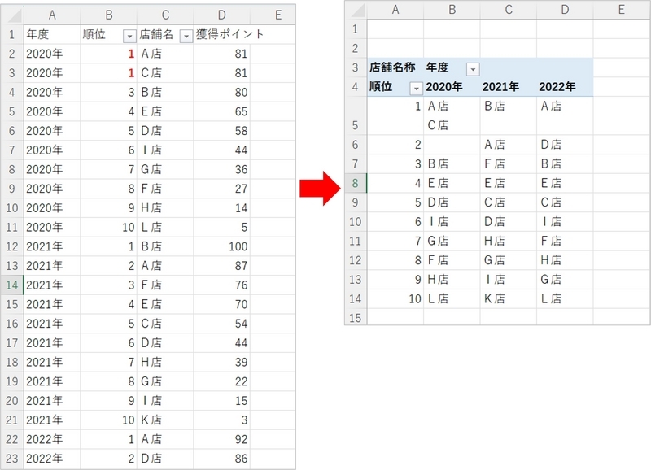Open the 店舗名 filter dropdown in left sheet
The height and width of the screenshot is (470, 651).
click(x=186, y=37)
